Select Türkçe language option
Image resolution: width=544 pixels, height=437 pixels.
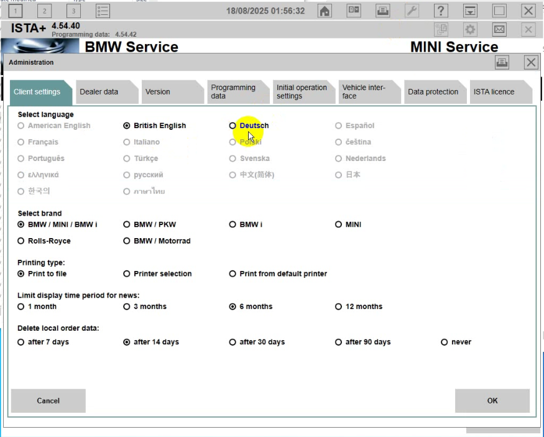coord(141,158)
